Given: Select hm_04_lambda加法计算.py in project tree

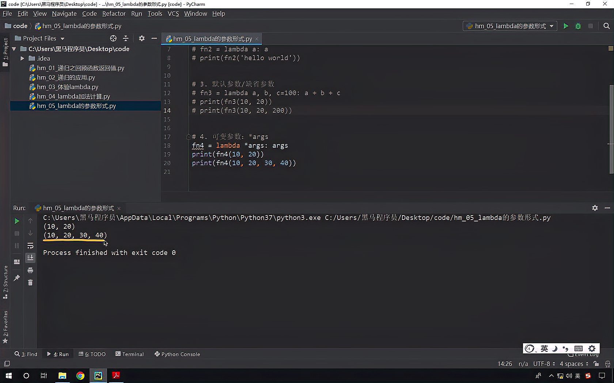Looking at the screenshot, I should point(73,96).
